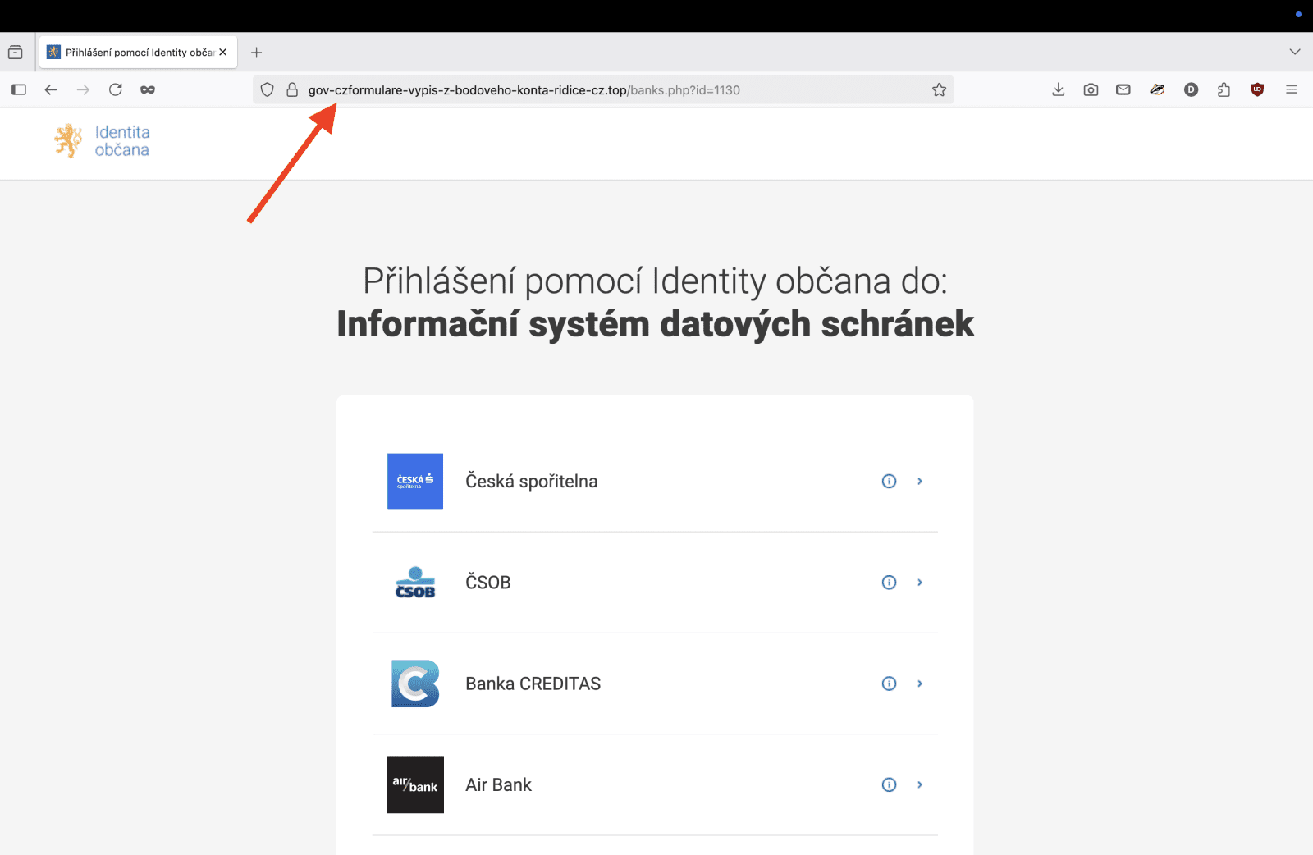Choose Česká spořitelna as login bank
Image resolution: width=1313 pixels, height=855 pixels.
pos(655,481)
